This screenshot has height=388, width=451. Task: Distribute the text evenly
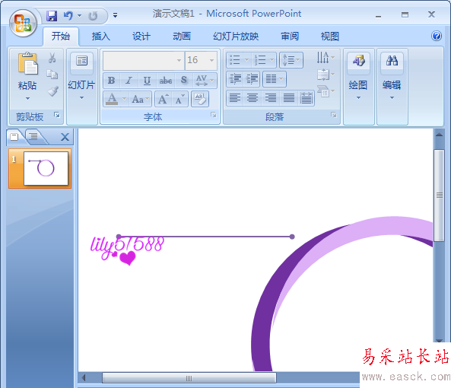pos(306,98)
